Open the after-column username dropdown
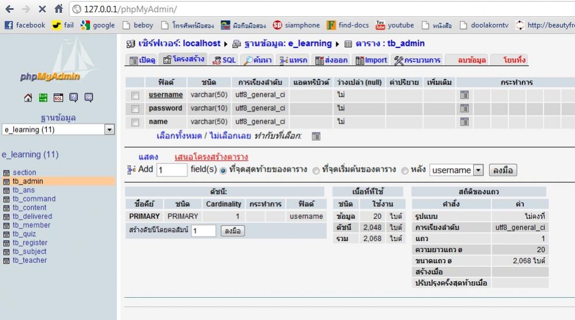 click(456, 170)
